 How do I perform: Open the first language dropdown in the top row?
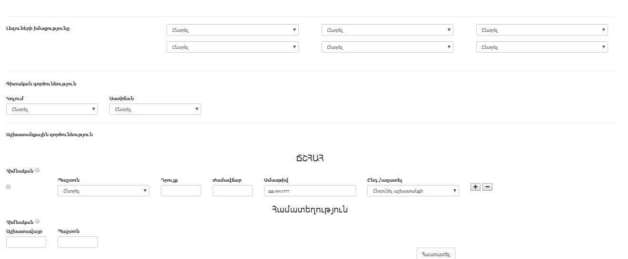tap(232, 30)
